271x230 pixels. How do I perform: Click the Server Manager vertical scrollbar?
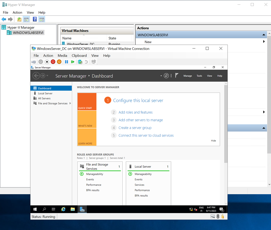click(x=226, y=123)
